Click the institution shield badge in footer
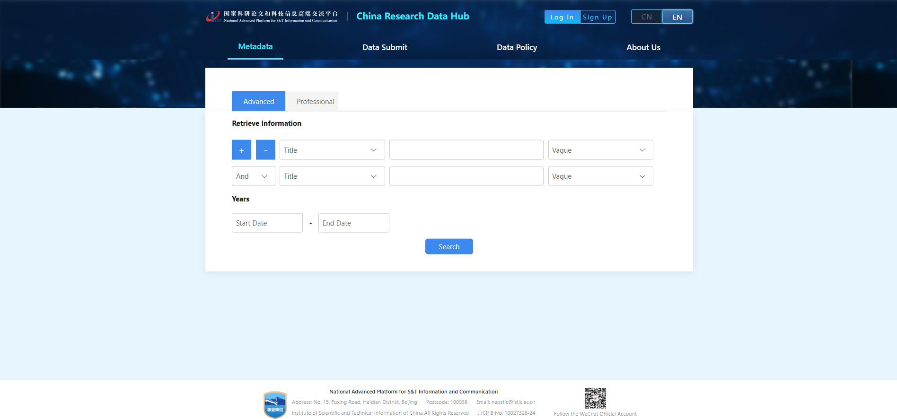 tap(275, 405)
